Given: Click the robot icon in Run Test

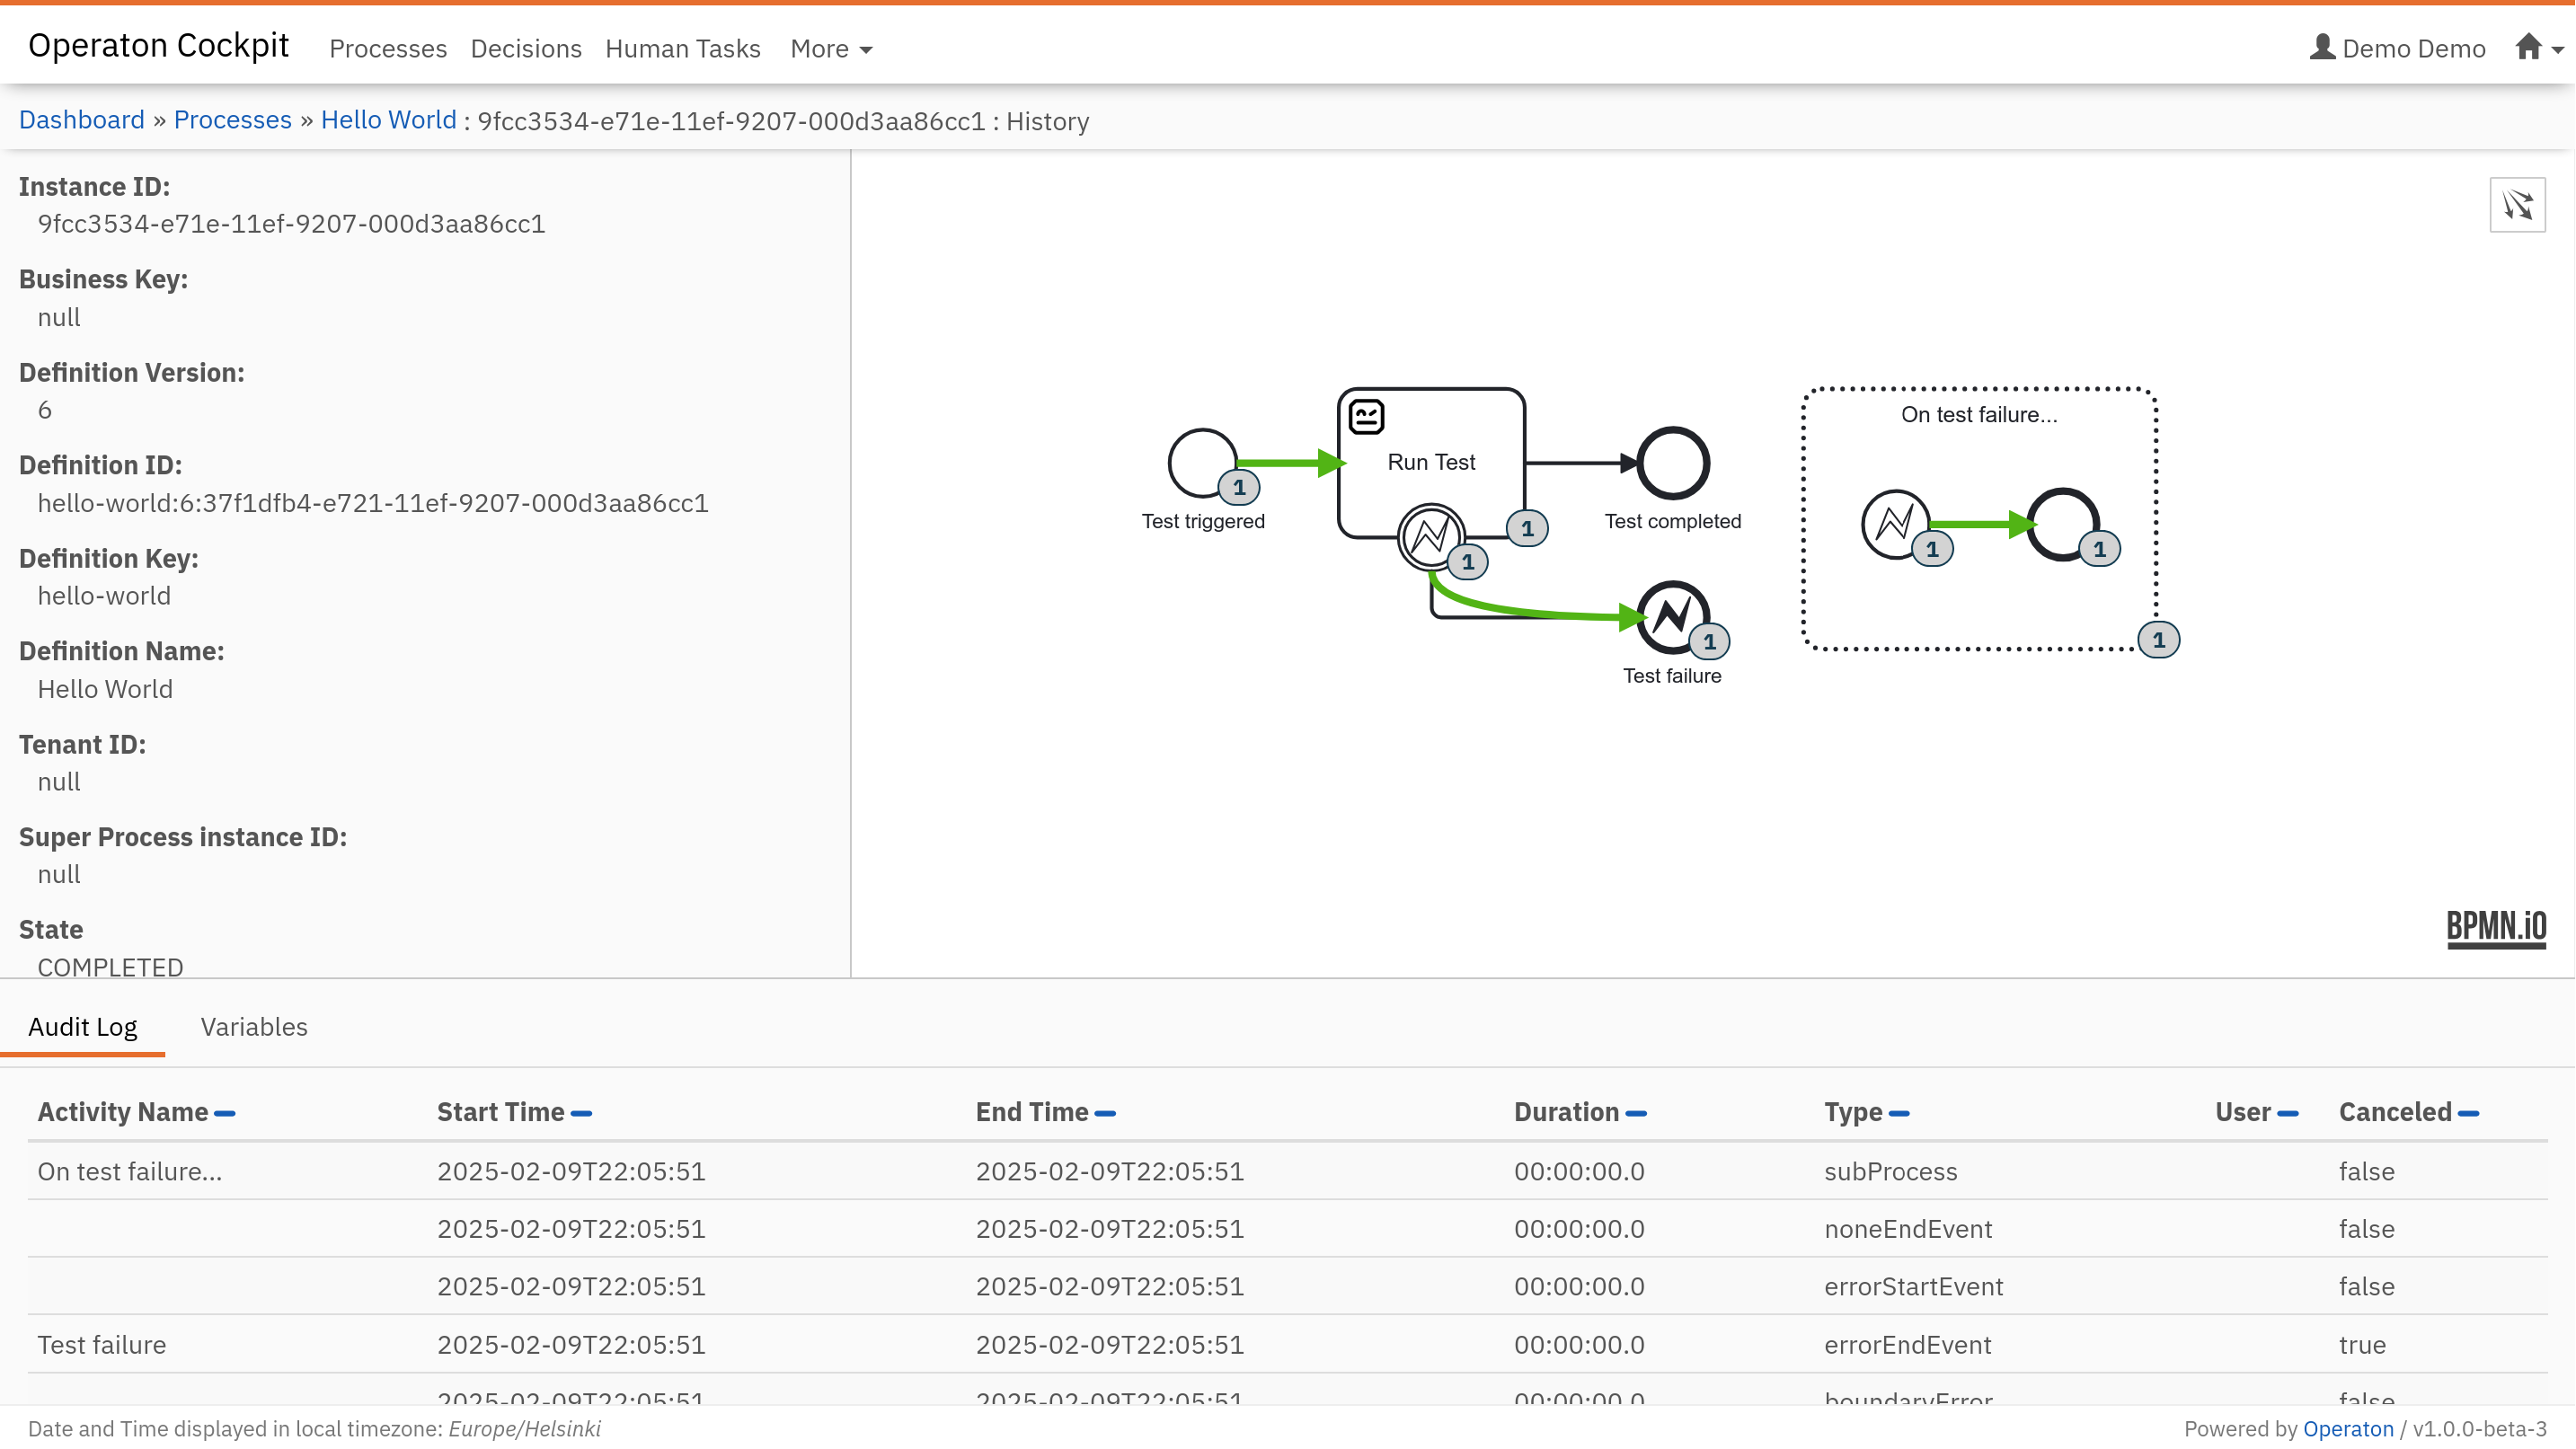Looking at the screenshot, I should [1366, 416].
